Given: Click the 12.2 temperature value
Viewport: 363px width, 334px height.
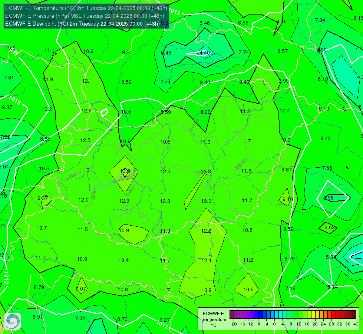Looking at the screenshot, I should (206, 231).
